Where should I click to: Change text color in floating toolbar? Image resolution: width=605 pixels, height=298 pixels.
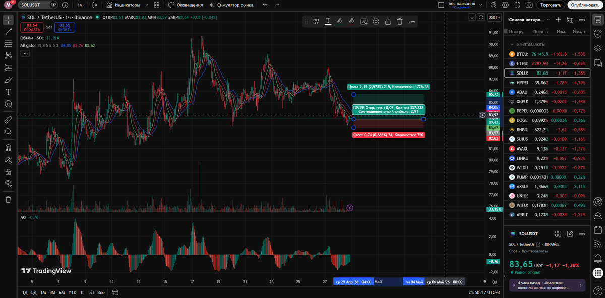coord(328,21)
